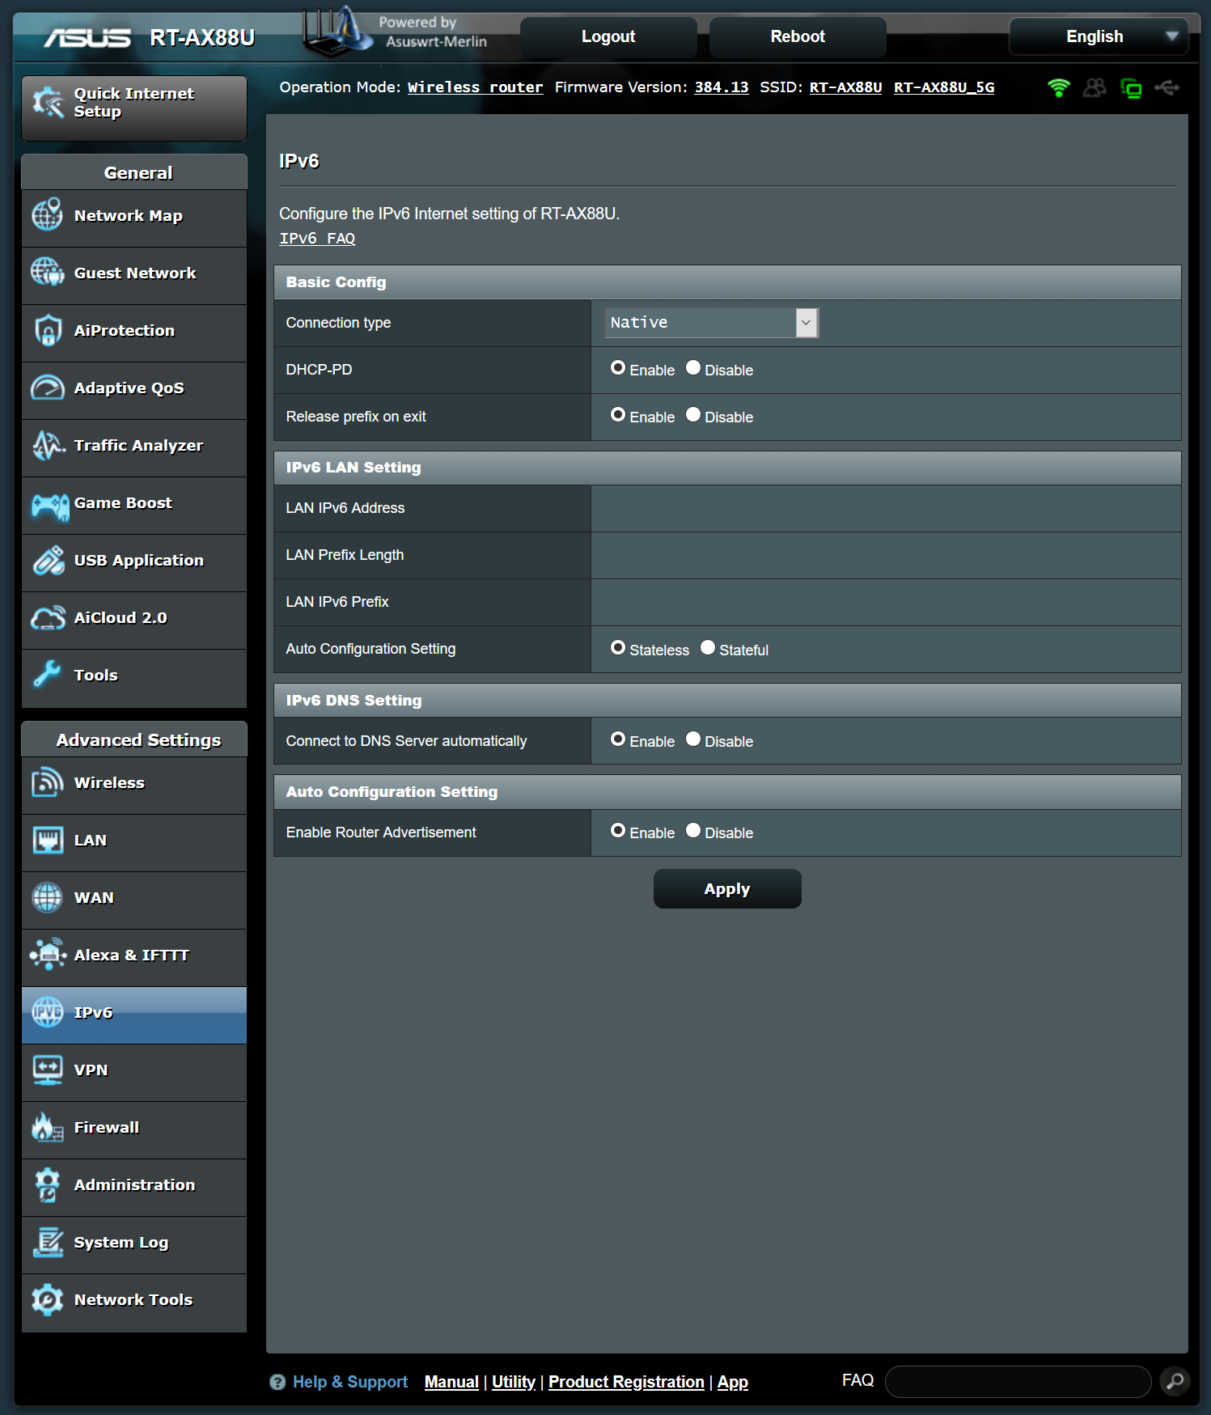Image resolution: width=1211 pixels, height=1415 pixels.
Task: Open the Manual link
Action: click(451, 1382)
